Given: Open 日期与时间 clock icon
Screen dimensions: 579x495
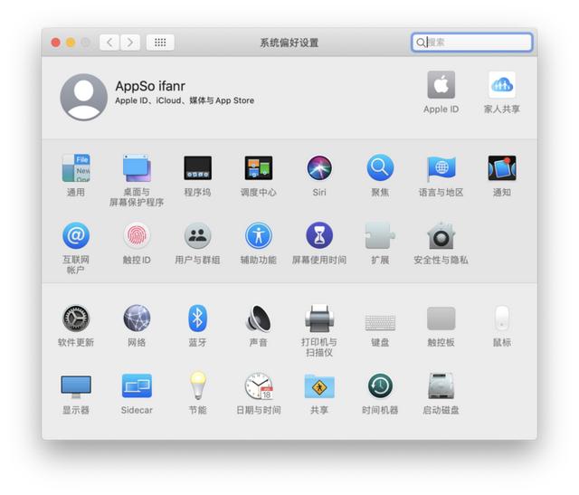Looking at the screenshot, I should [x=259, y=386].
